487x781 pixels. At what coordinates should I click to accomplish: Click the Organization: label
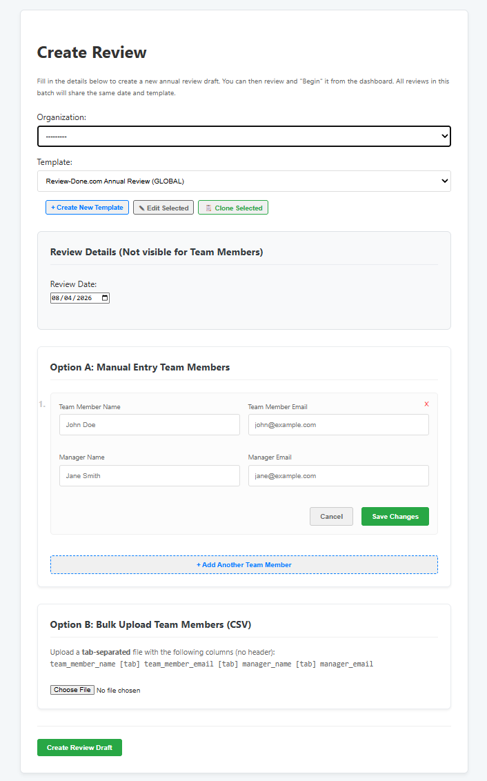(x=61, y=117)
